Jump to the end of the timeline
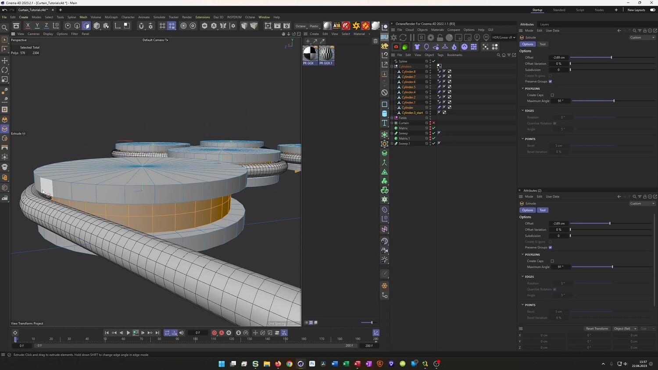 [x=157, y=333]
